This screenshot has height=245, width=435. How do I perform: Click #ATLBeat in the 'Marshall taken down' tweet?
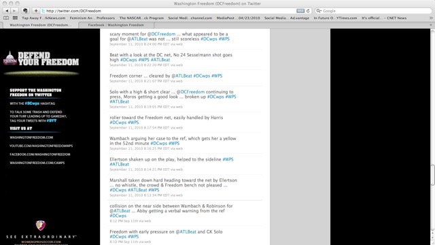(137, 190)
